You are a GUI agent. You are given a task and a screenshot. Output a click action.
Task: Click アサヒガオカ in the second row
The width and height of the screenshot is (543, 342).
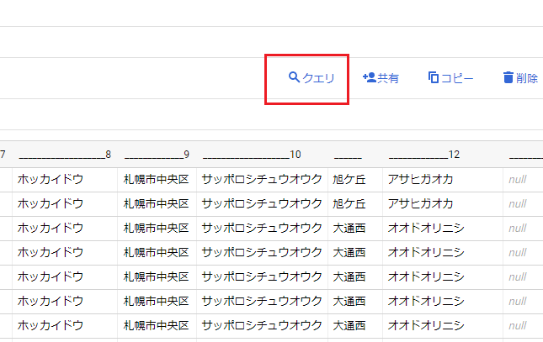pyautogui.click(x=421, y=203)
